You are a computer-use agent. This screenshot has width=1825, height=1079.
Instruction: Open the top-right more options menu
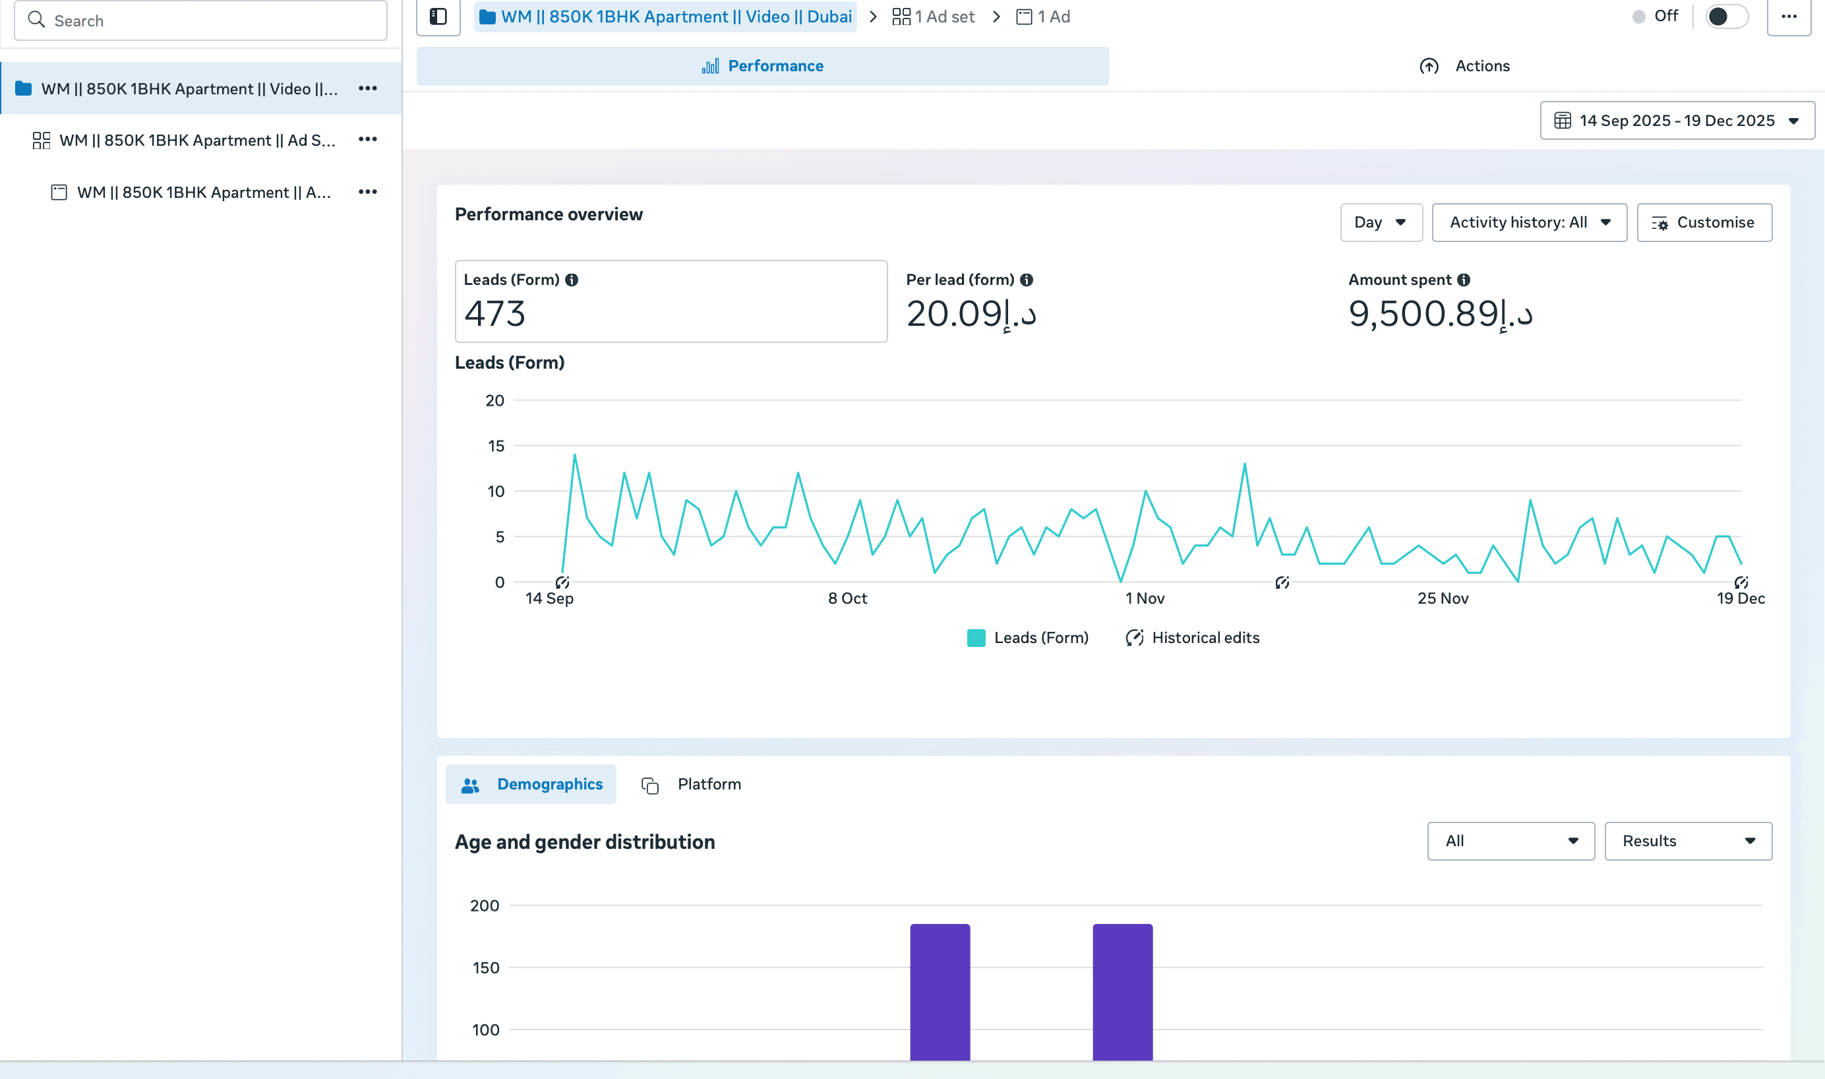(1789, 16)
